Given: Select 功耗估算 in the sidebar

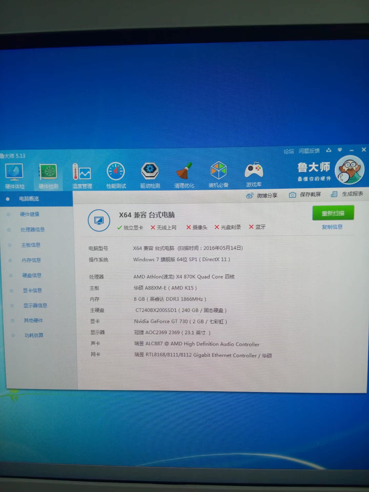Looking at the screenshot, I should point(34,335).
